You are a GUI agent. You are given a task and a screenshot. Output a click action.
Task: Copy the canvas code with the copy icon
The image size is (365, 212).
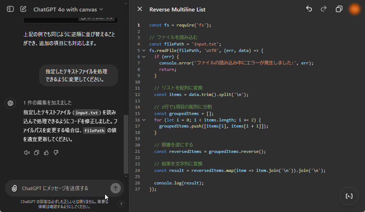tap(339, 9)
